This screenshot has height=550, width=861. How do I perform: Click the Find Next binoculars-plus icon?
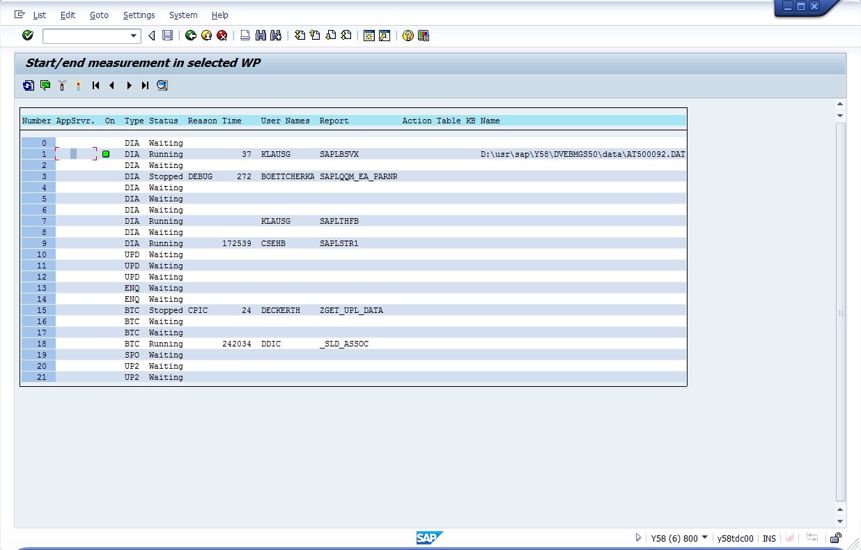[276, 36]
